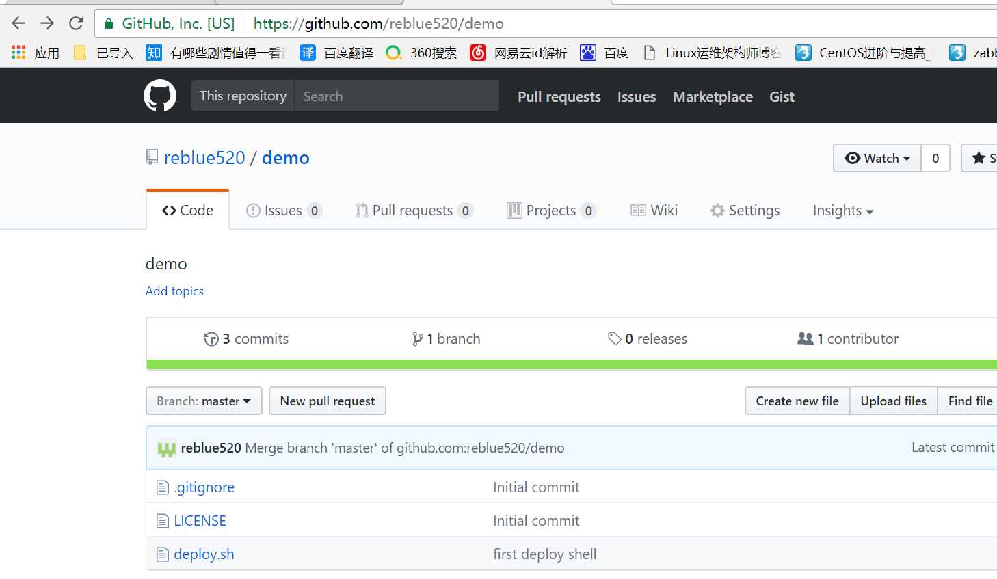Click the reblue520 avatar in commit row

point(166,448)
